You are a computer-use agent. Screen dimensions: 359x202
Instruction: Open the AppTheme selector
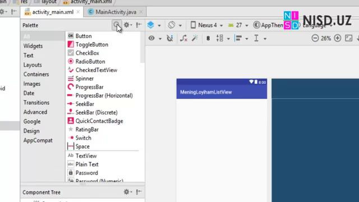268,25
